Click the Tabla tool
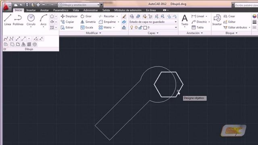 click(x=198, y=27)
